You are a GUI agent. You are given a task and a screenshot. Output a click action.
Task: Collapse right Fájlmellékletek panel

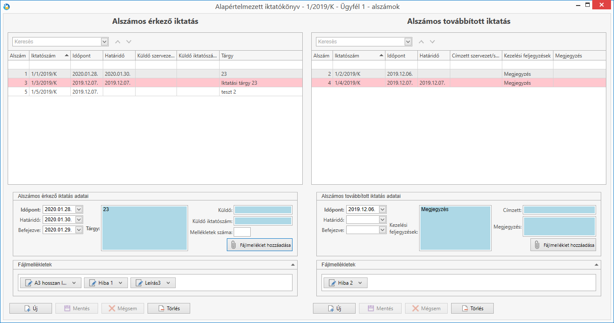point(596,265)
